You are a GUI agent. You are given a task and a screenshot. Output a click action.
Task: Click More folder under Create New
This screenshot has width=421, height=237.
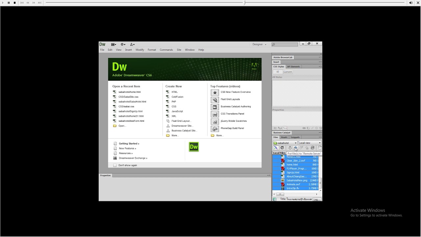coord(168,135)
